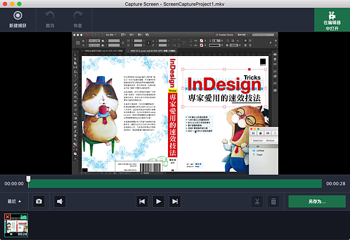Open recording in editor (在编辑器中打开)

point(331,20)
